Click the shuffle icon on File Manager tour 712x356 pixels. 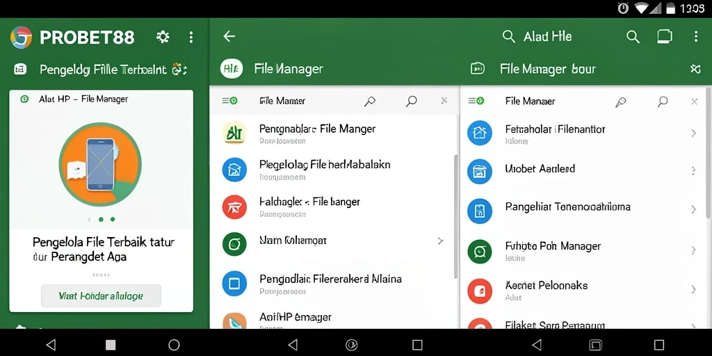coord(695,69)
